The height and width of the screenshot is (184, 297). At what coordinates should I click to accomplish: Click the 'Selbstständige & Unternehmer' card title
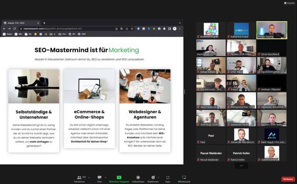(34, 114)
